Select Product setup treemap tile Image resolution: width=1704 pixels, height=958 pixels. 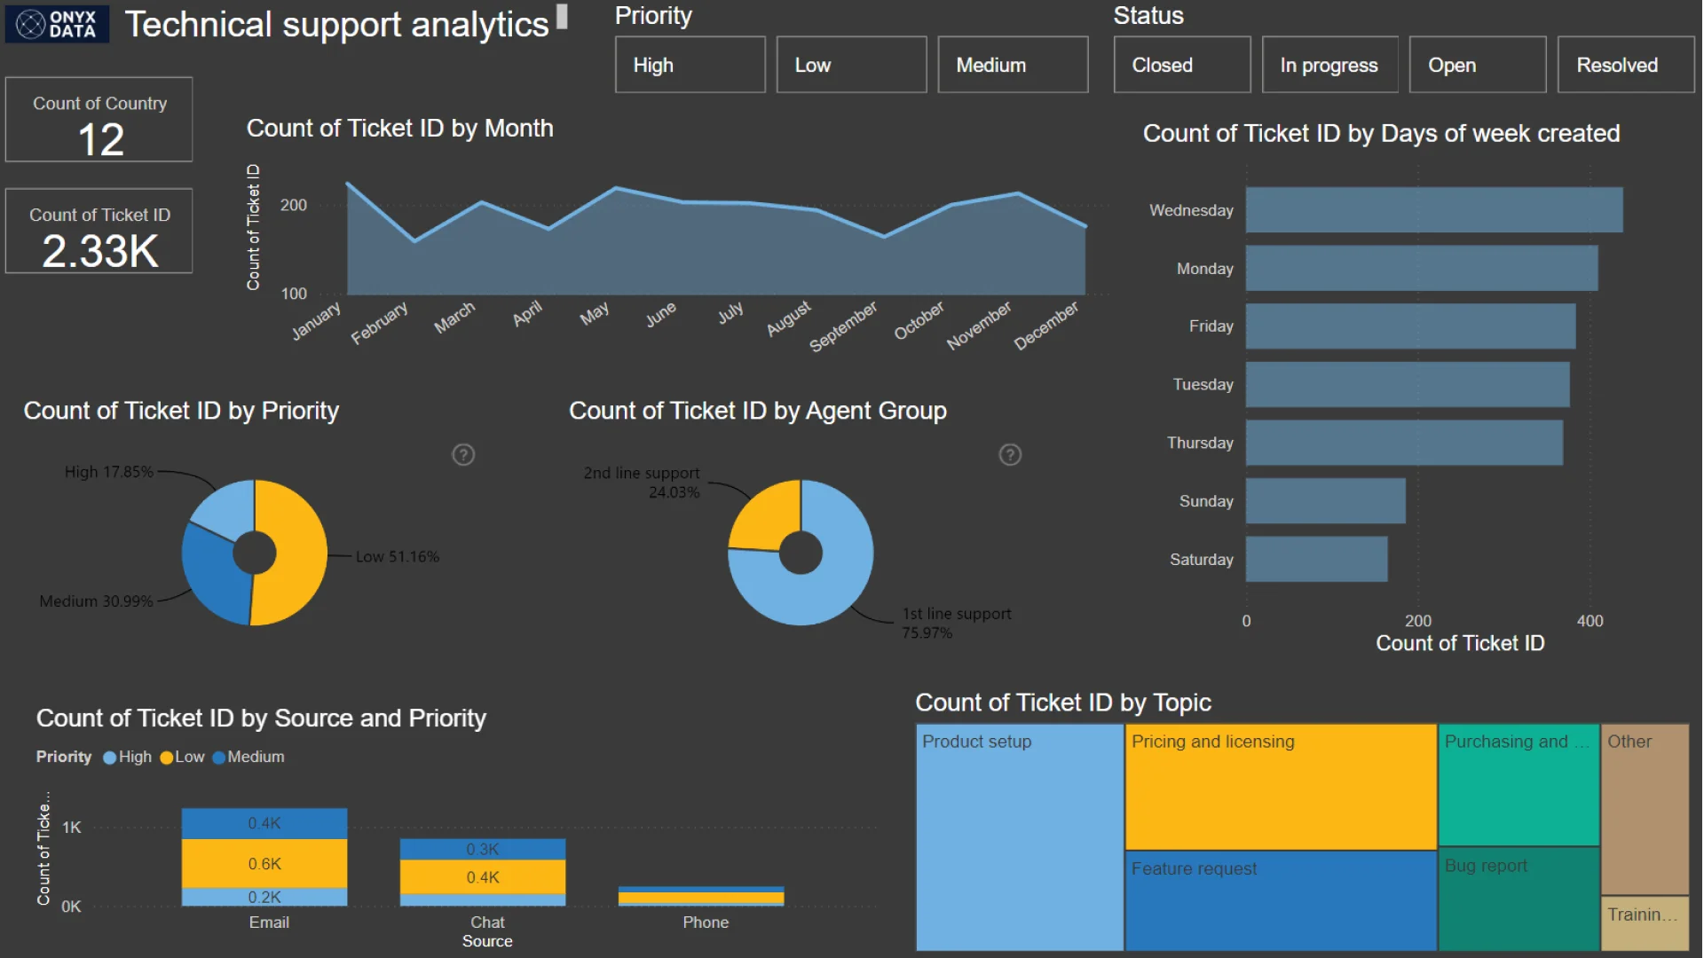(1020, 837)
